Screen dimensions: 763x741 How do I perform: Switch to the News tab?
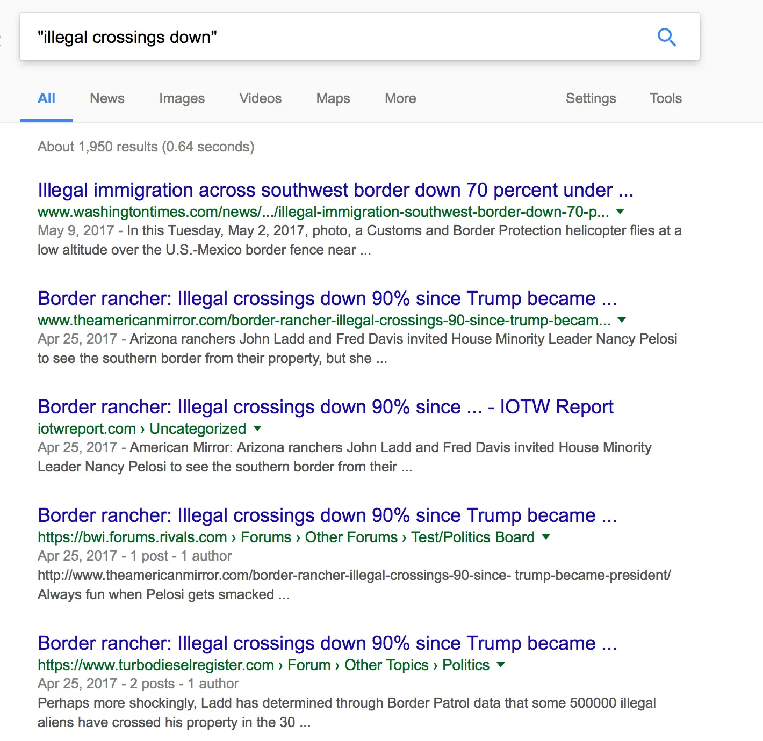click(107, 98)
